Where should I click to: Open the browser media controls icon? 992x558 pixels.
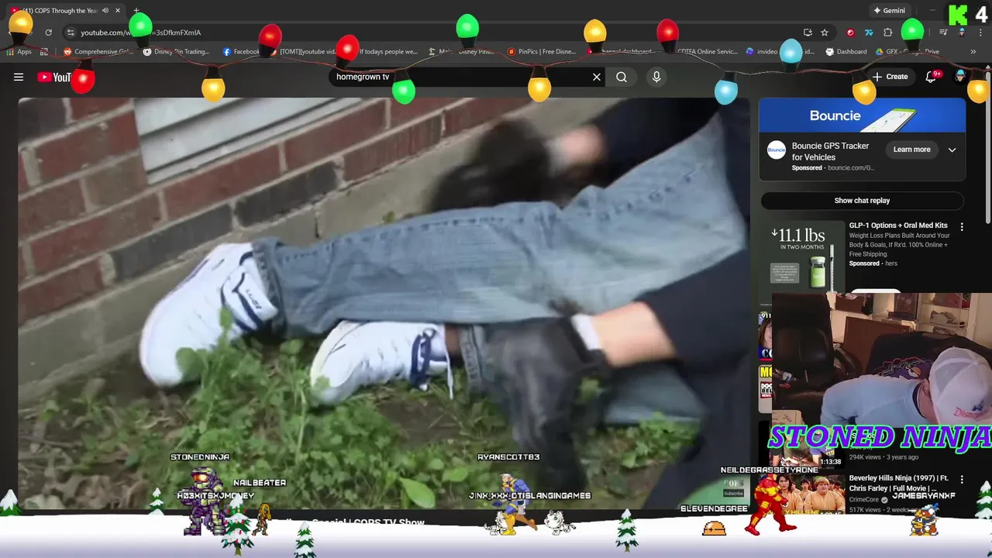pyautogui.click(x=943, y=33)
